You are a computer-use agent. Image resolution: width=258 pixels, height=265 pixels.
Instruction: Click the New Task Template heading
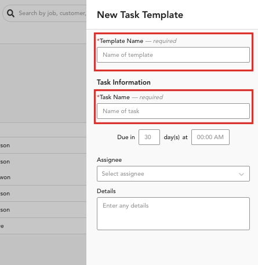pyautogui.click(x=140, y=15)
